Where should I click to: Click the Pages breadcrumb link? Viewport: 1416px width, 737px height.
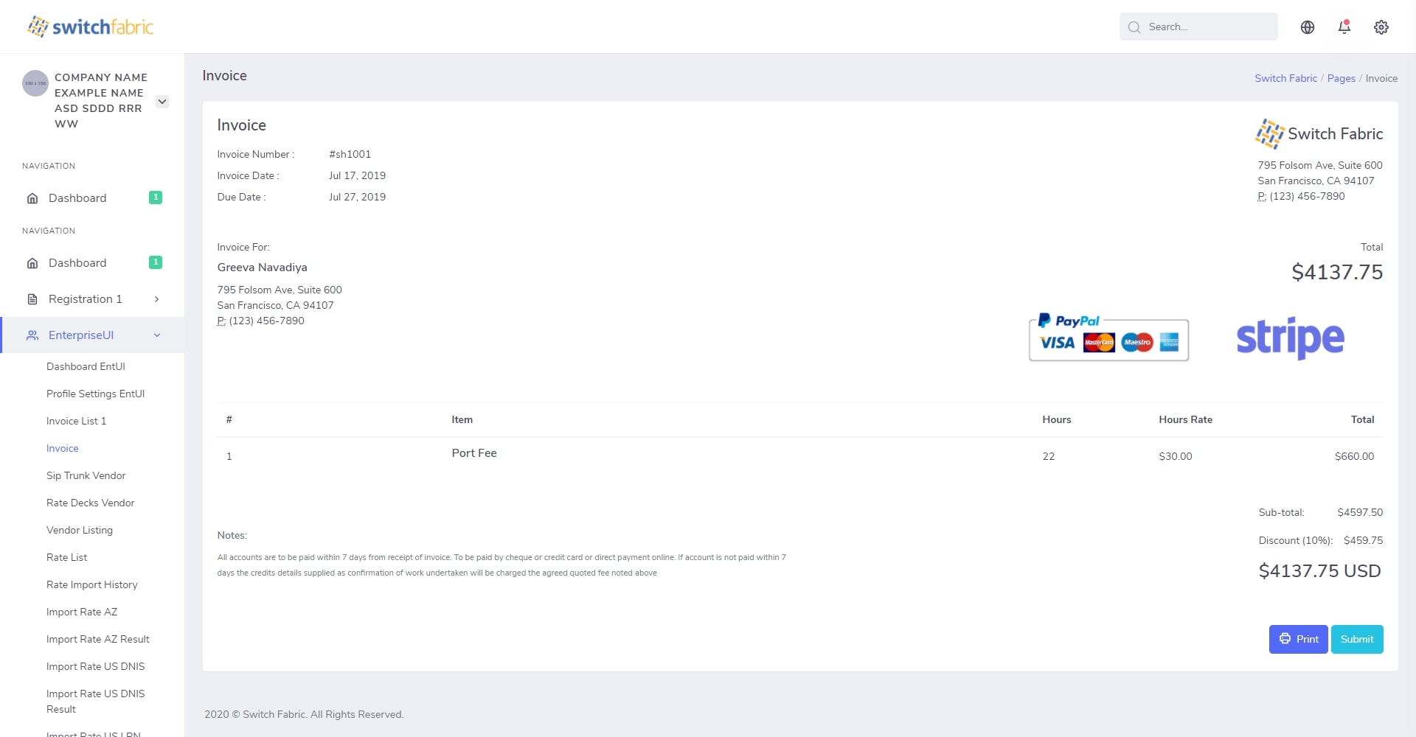click(x=1341, y=79)
